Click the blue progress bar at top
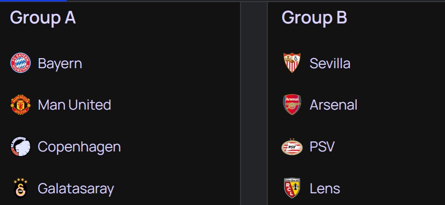Image resolution: width=445 pixels, height=205 pixels. tap(33, 1)
